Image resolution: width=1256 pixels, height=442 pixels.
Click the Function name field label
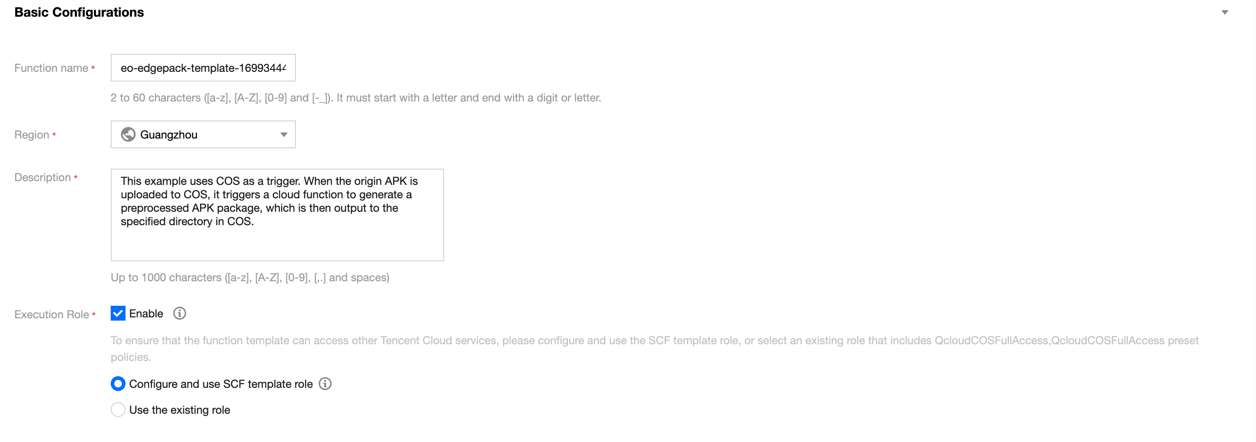(x=51, y=68)
